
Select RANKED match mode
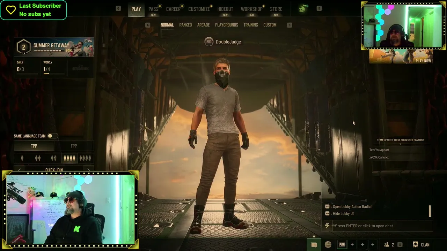185,25
